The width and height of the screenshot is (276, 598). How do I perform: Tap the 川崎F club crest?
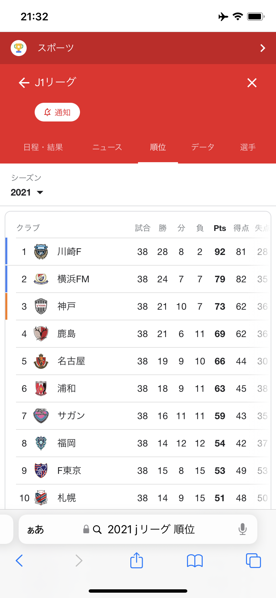pyautogui.click(x=41, y=252)
